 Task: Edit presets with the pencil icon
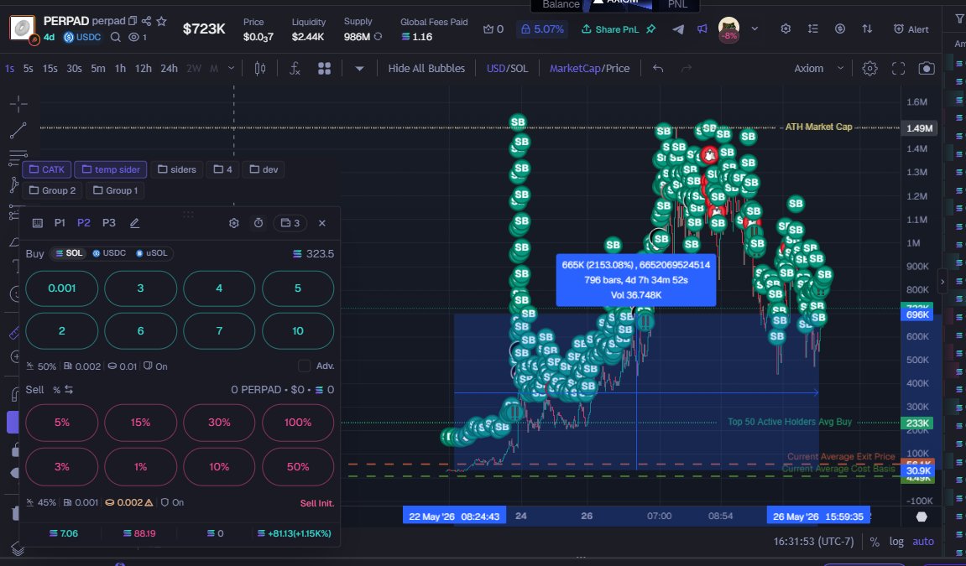[134, 223]
